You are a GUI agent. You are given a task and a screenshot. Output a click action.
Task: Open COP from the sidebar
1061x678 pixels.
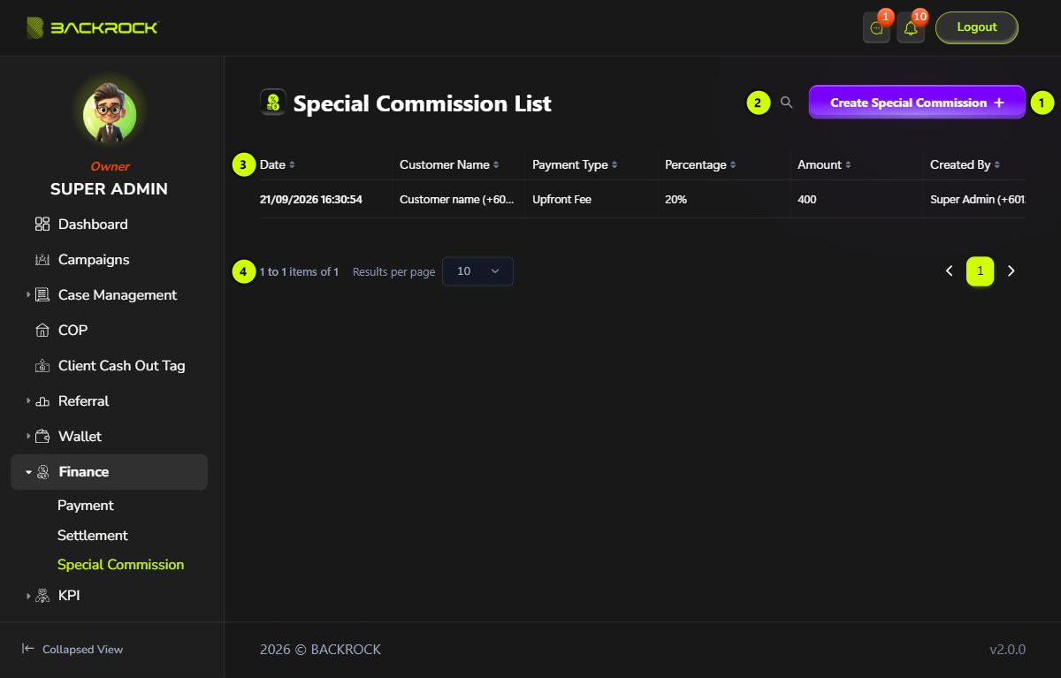point(73,331)
